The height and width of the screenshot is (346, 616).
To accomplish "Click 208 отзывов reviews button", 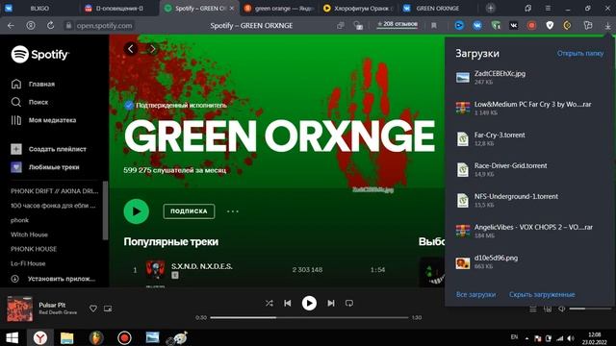I will [398, 24].
